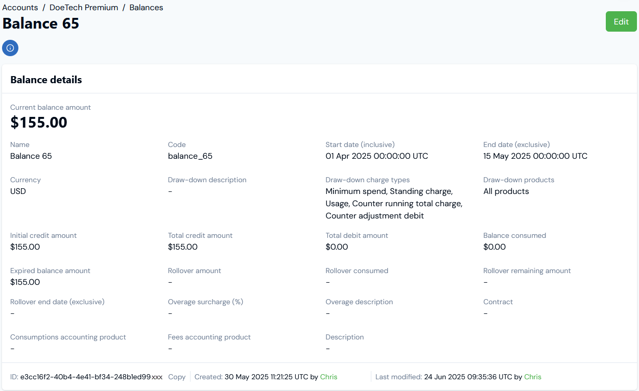Click the start date value 01 Apr 2025
This screenshot has width=639, height=391.
click(376, 156)
